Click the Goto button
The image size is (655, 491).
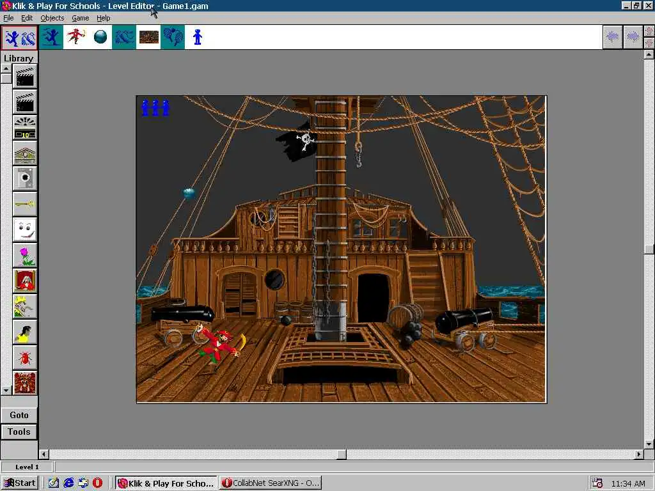click(x=19, y=415)
